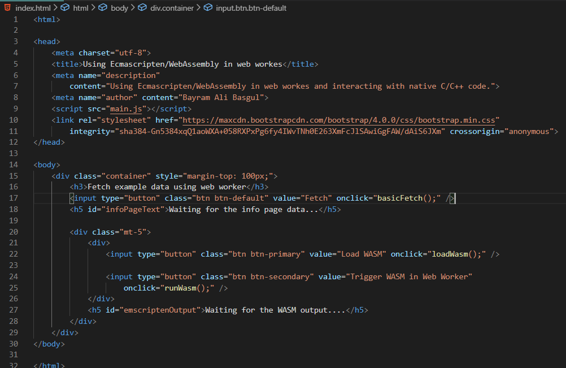Click the "description" meta name value
Viewport: 566px width, 368px height.
(x=130, y=75)
